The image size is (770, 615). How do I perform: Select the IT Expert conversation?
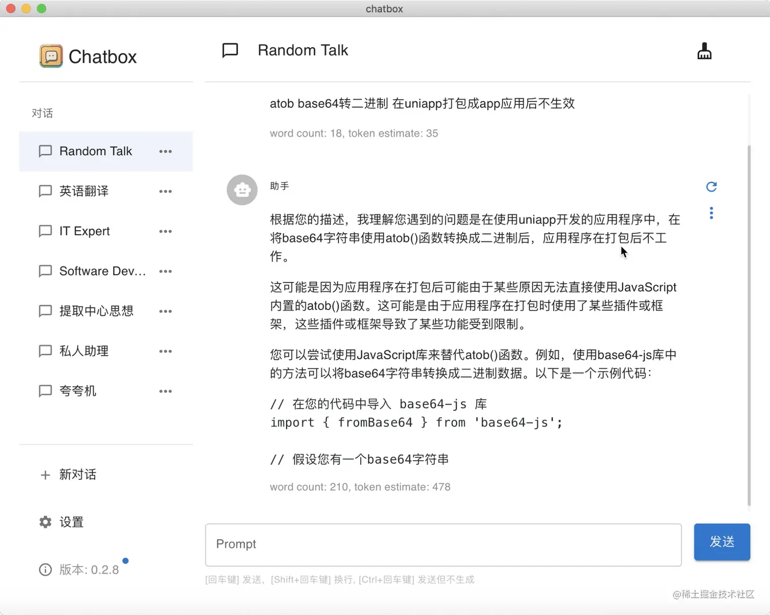(106, 231)
